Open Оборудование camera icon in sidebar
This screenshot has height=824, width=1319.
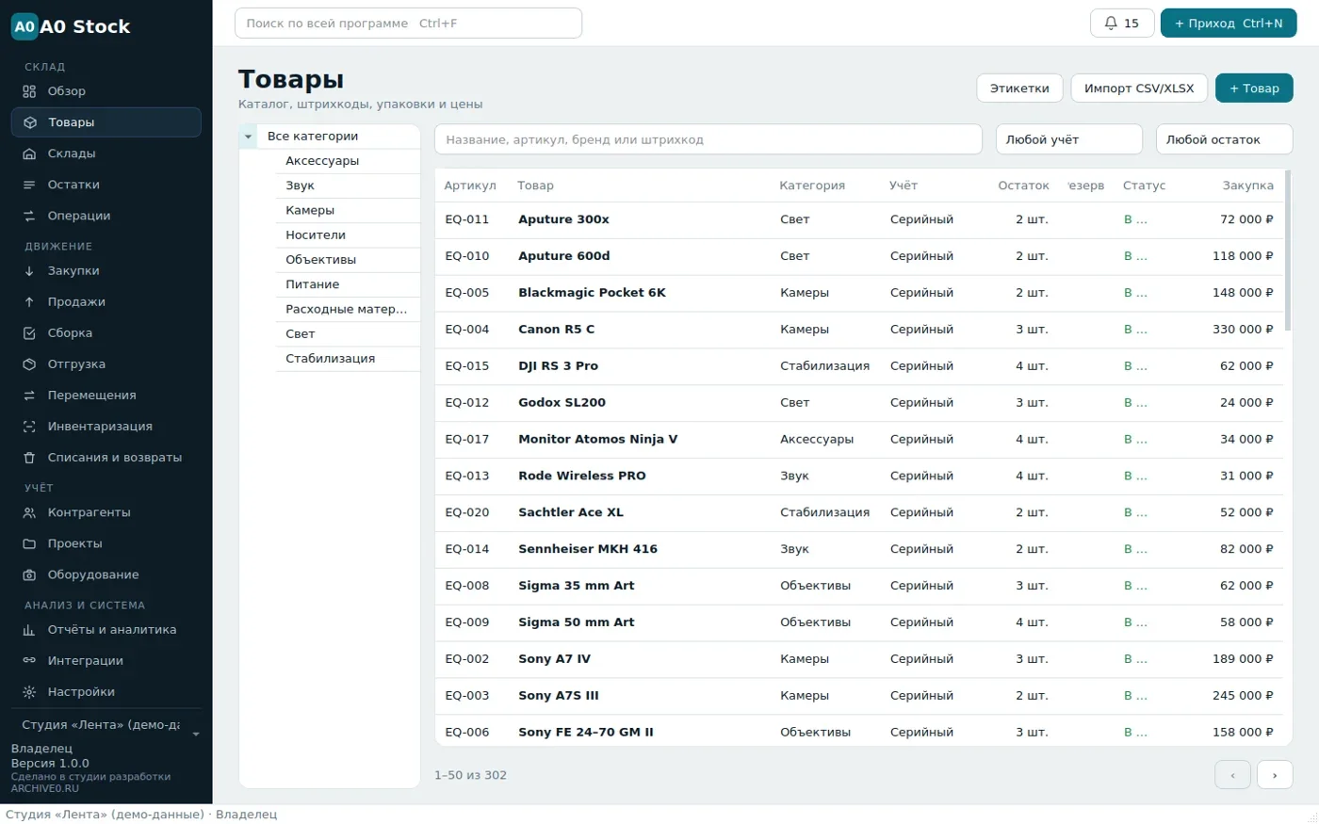29,574
